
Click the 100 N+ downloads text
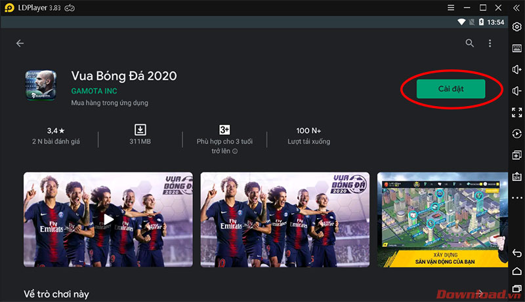pos(308,130)
